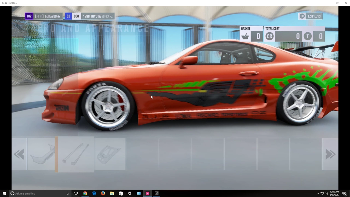Click the BASKET label
The width and height of the screenshot is (350, 197).
tap(246, 28)
